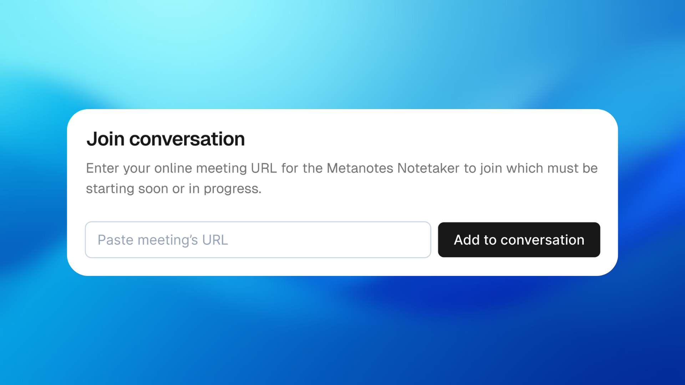685x385 pixels.
Task: Click the black Add to conversation button
Action: pyautogui.click(x=519, y=240)
